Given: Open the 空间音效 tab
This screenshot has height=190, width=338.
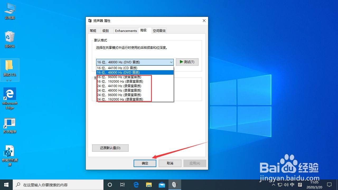Looking at the screenshot, I should click(x=159, y=31).
